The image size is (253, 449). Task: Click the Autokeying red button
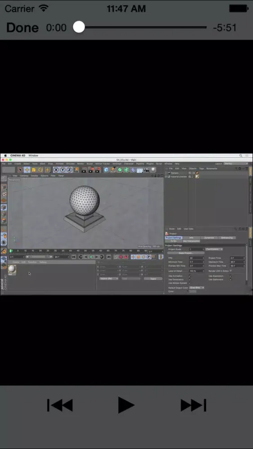126,257
